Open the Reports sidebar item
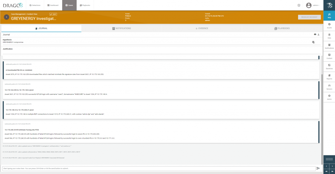 329,77
